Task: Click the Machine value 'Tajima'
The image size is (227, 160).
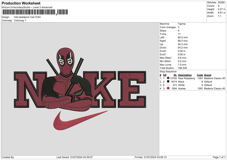Action: coord(182,24)
